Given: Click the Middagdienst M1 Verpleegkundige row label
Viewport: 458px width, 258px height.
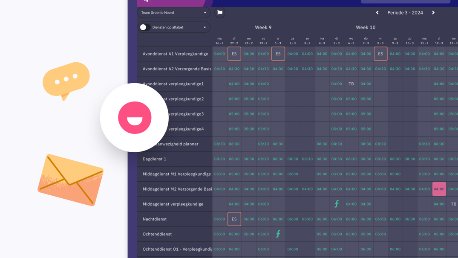Looking at the screenshot, I should [x=177, y=174].
